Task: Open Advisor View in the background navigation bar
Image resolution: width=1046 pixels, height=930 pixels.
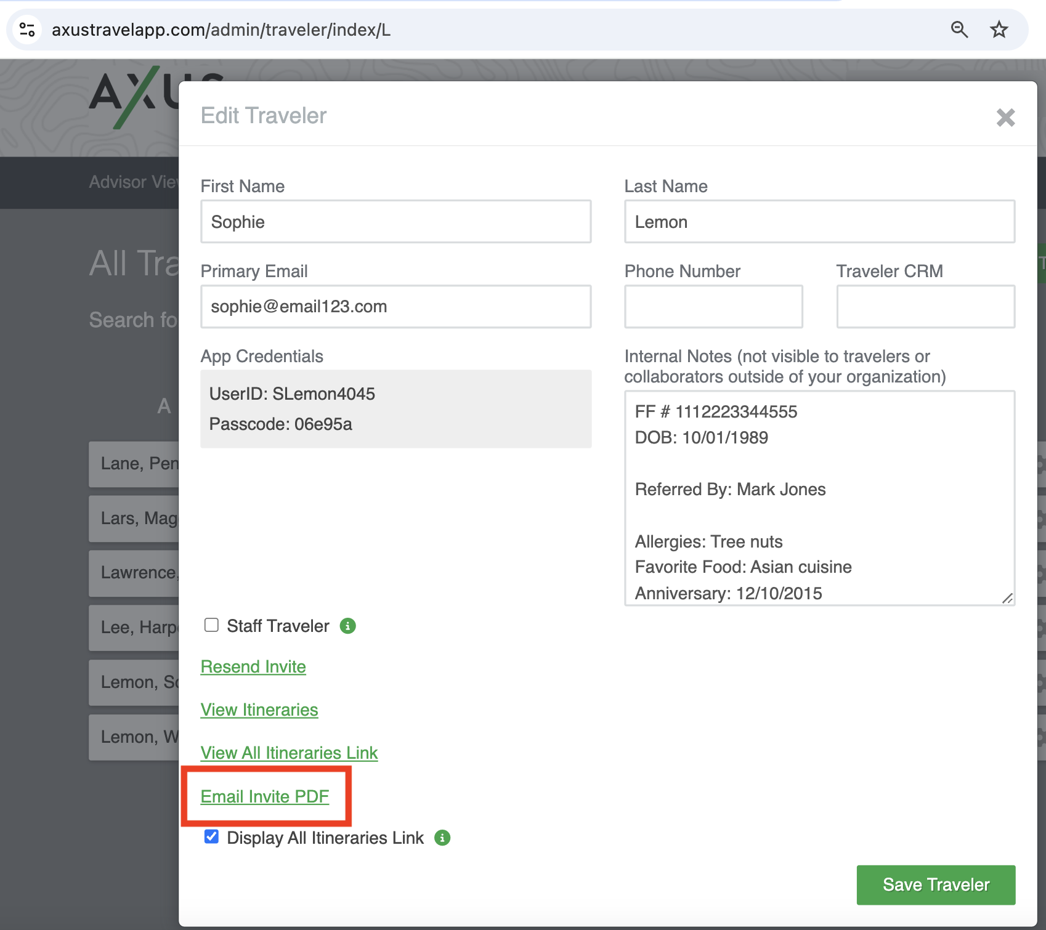Action: coord(134,182)
